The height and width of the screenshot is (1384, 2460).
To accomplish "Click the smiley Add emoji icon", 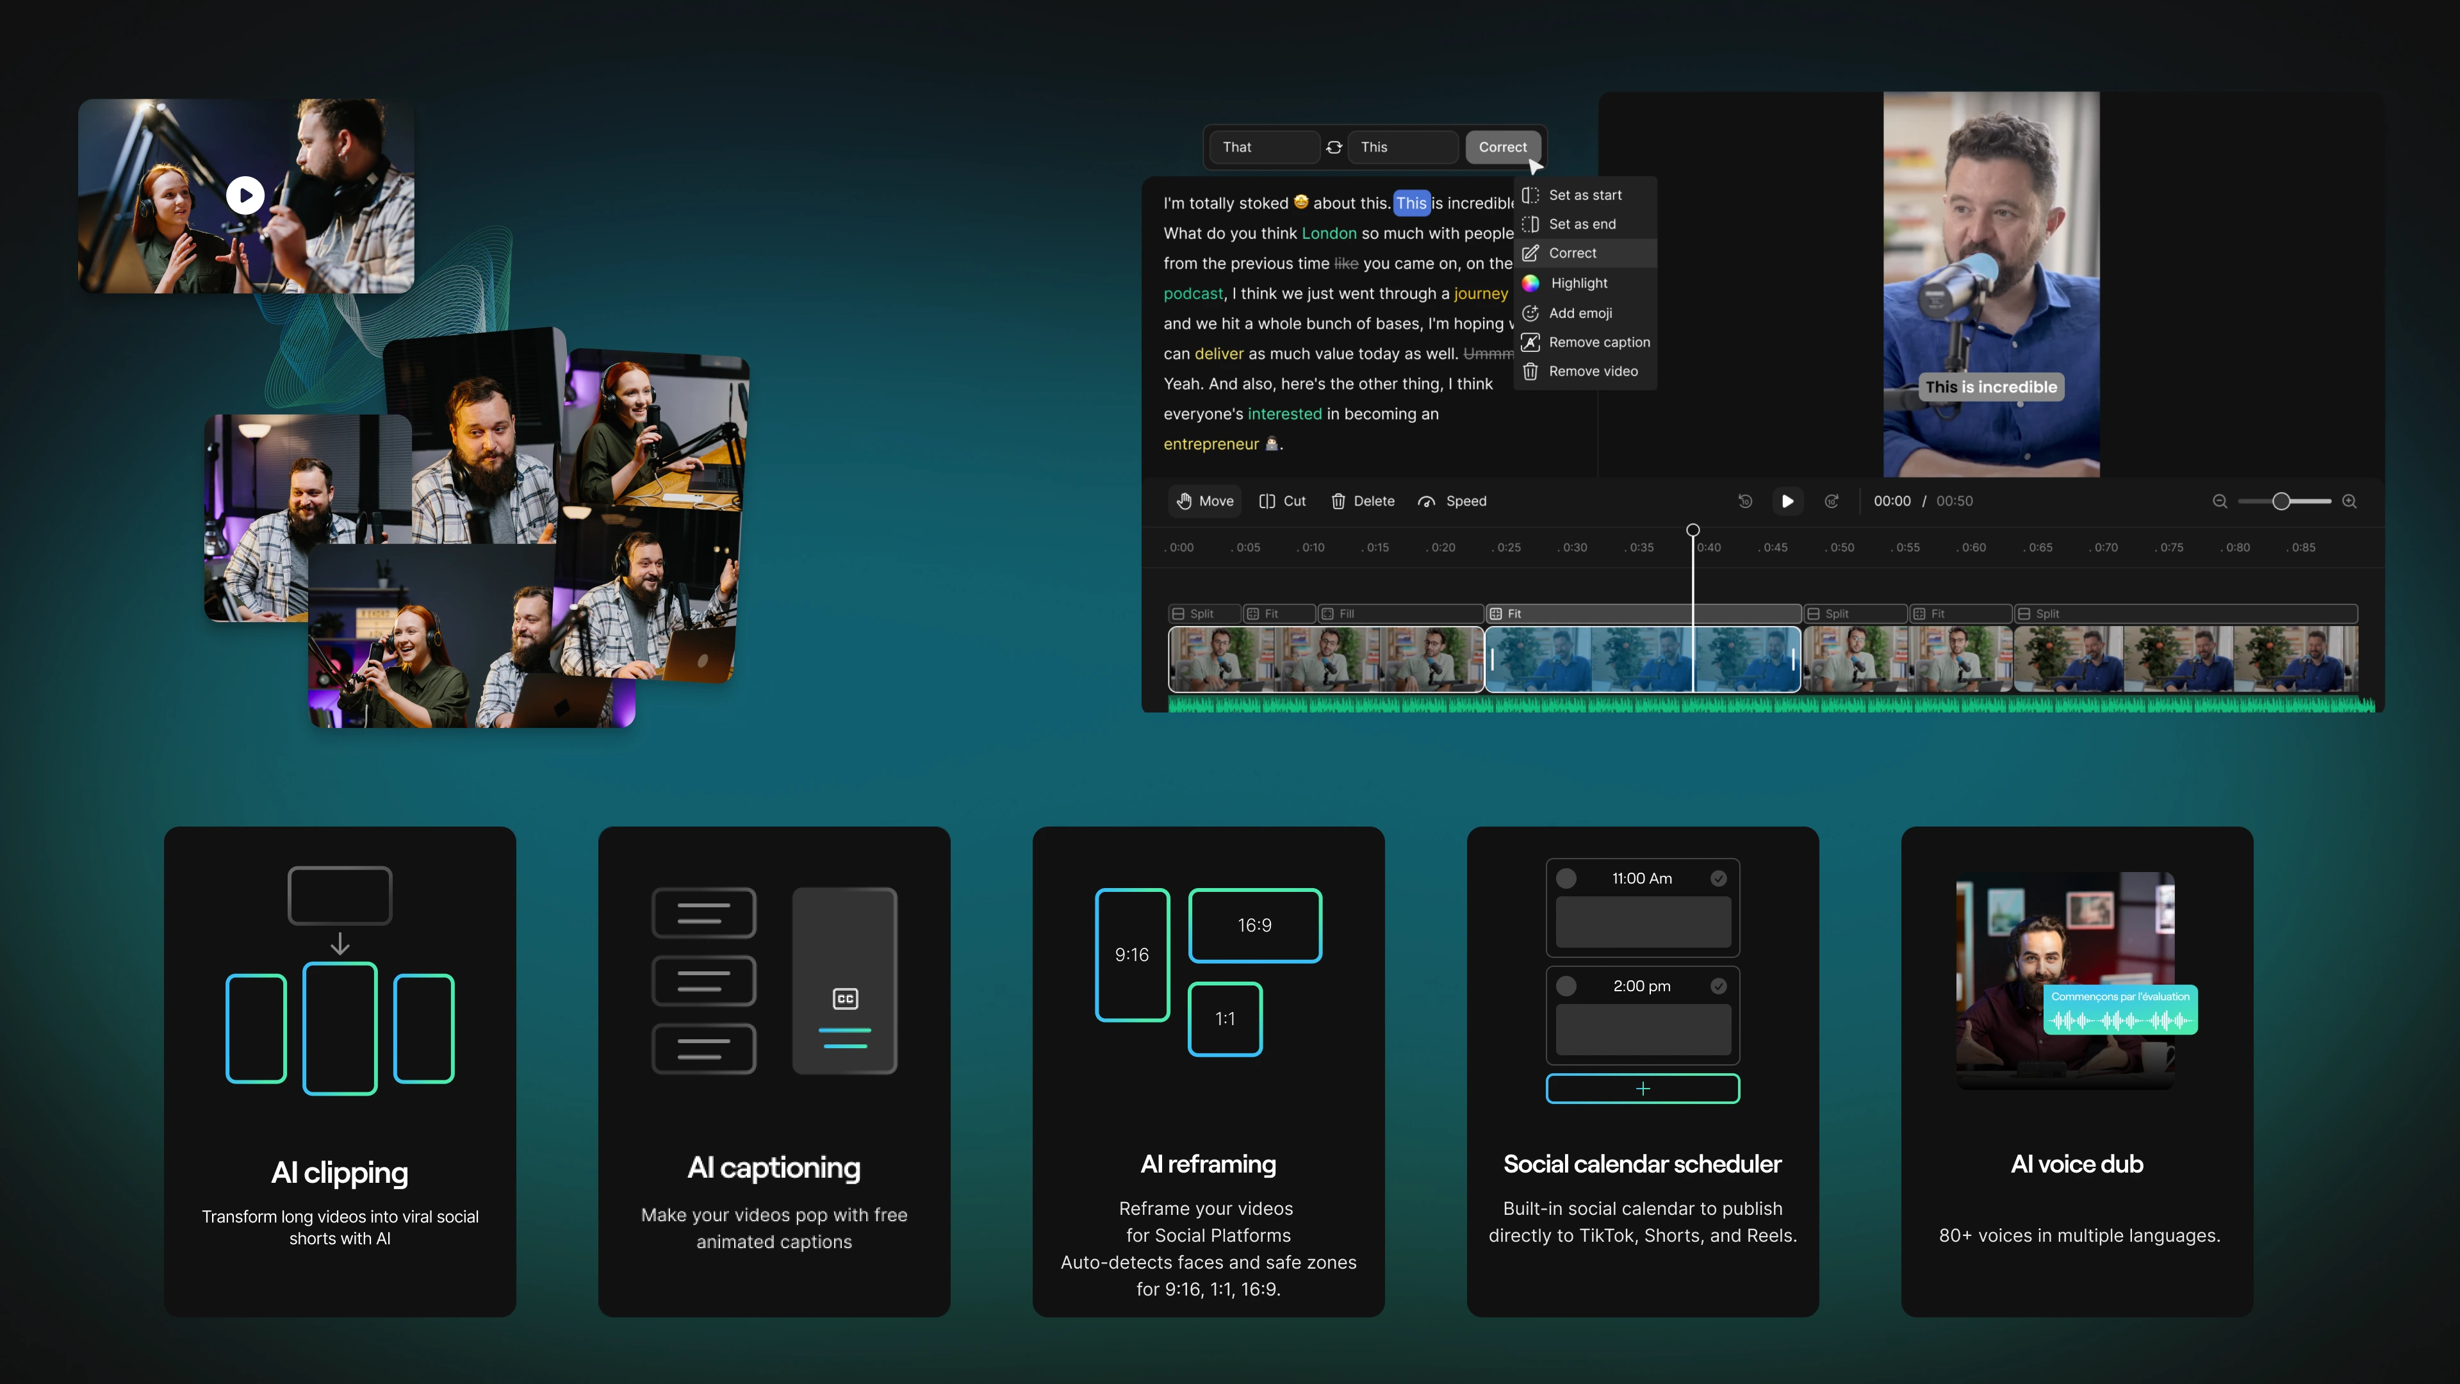I will tap(1530, 312).
